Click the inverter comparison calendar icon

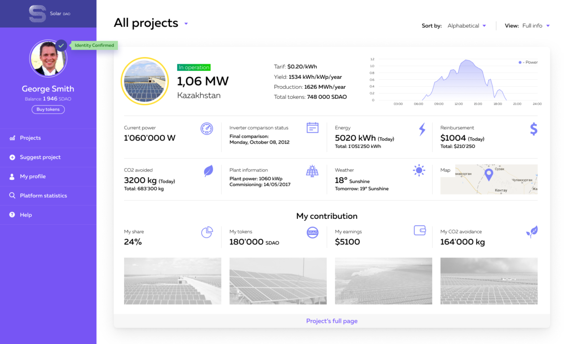click(312, 128)
